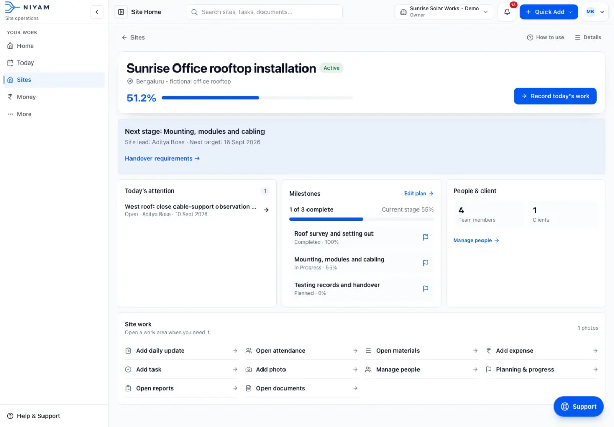
Task: Click the Today's attention count badge
Action: click(265, 191)
